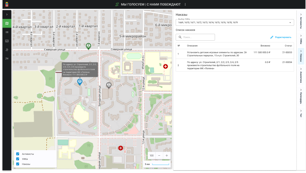Open the analytics chart icon in sidebar
The height and width of the screenshot is (173, 306).
7,59
